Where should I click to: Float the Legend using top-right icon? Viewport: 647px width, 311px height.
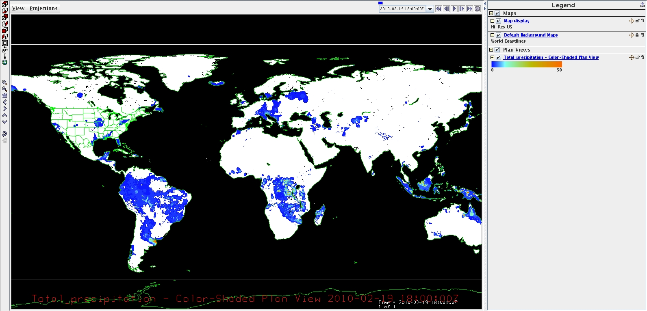click(x=643, y=5)
